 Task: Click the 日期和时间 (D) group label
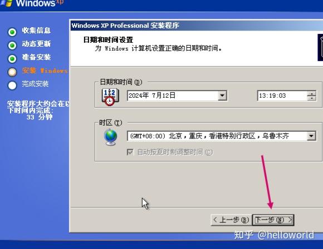pyautogui.click(x=121, y=82)
